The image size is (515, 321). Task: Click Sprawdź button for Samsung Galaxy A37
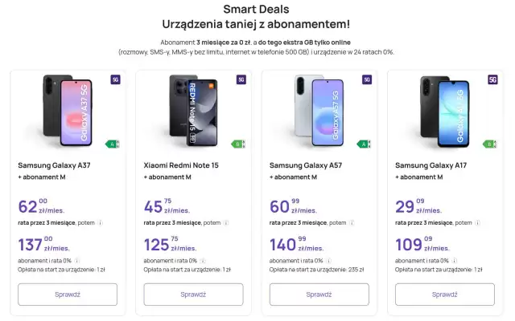(68, 295)
